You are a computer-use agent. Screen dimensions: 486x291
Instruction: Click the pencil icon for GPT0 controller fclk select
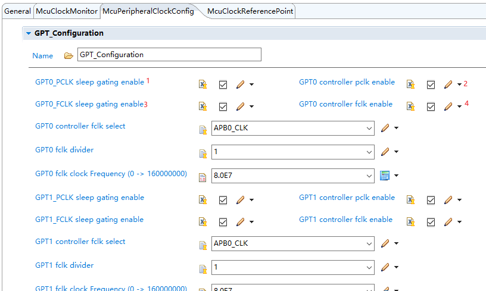(x=385, y=127)
